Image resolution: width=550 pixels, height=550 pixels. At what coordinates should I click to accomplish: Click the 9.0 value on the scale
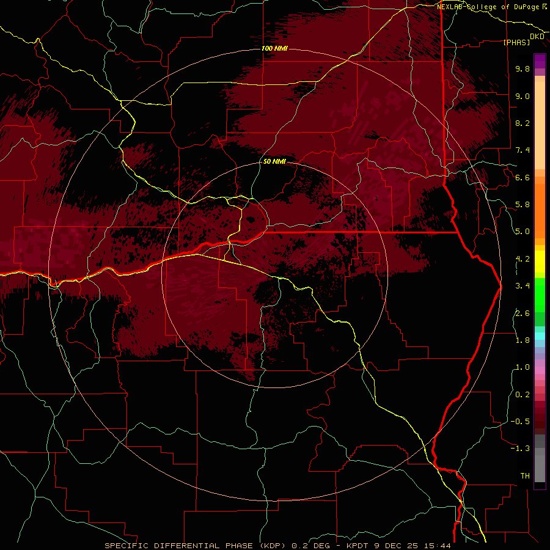tap(522, 96)
